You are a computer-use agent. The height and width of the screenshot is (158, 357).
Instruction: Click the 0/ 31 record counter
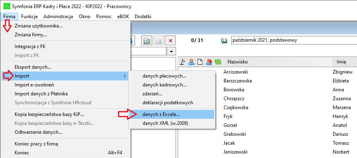[197, 40]
